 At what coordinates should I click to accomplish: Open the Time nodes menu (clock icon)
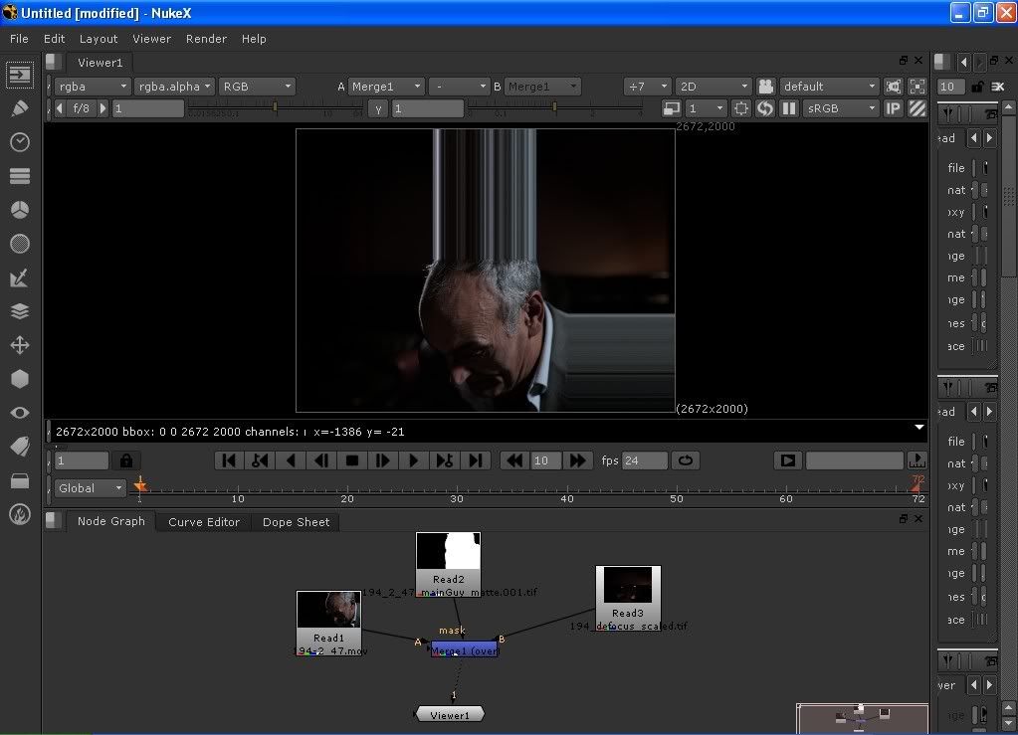point(19,142)
